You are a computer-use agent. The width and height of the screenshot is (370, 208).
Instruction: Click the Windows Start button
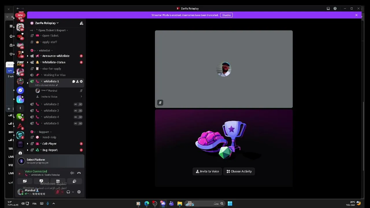230,204
